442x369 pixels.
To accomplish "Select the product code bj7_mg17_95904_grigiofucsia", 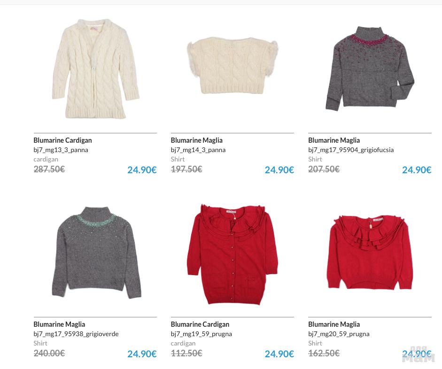I will click(351, 150).
